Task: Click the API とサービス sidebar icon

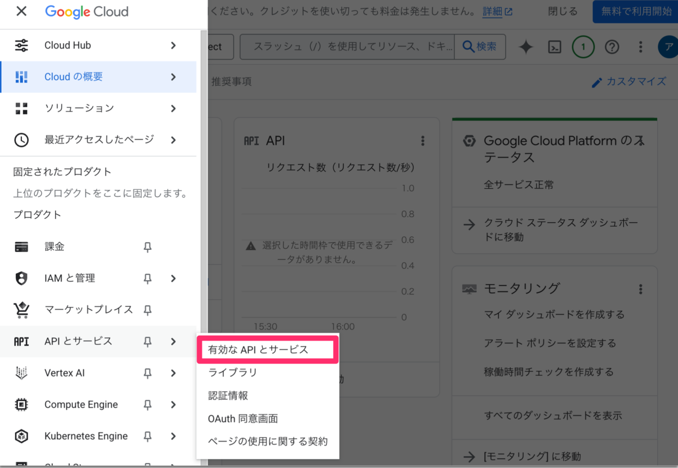Action: (x=21, y=341)
